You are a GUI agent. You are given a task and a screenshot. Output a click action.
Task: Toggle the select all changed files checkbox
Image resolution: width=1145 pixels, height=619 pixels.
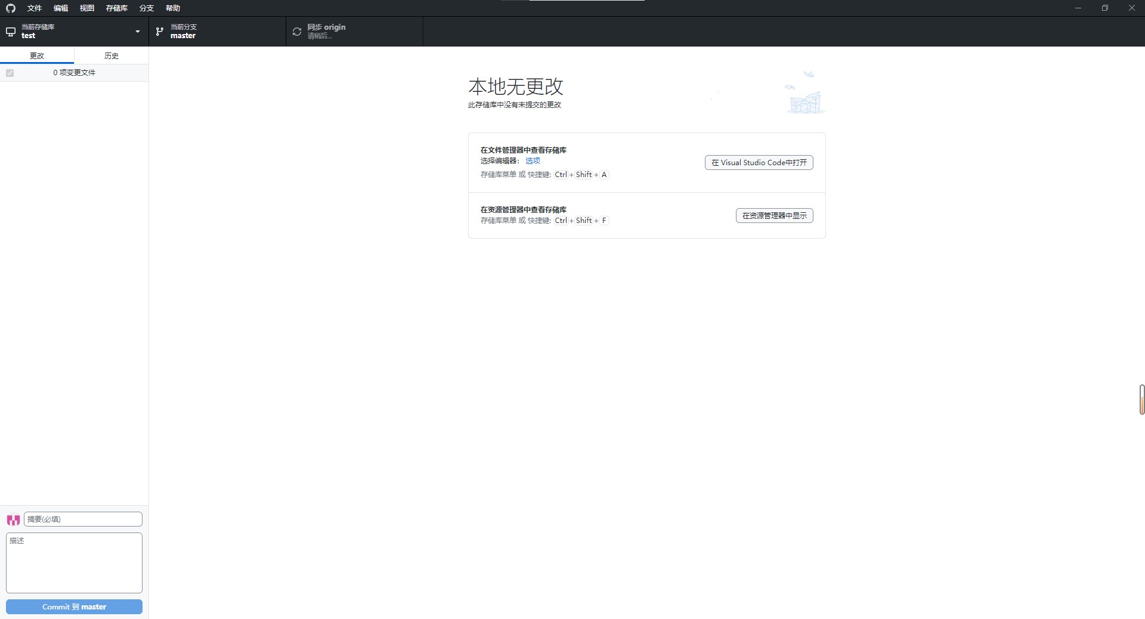tap(10, 73)
